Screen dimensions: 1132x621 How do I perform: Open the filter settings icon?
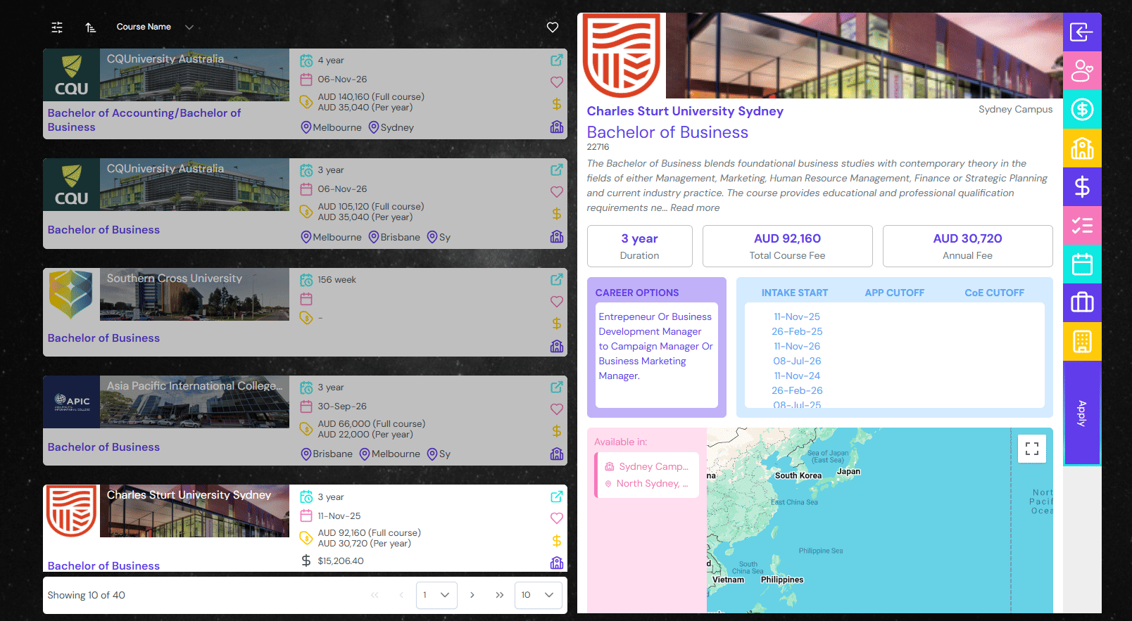[x=57, y=27]
